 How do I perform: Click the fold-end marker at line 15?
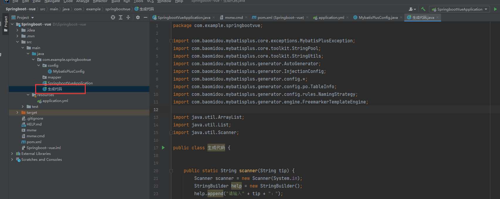click(x=171, y=133)
